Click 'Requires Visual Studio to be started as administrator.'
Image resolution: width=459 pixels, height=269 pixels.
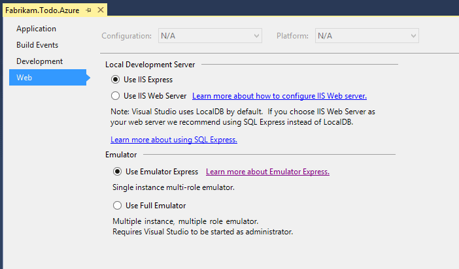(x=203, y=232)
